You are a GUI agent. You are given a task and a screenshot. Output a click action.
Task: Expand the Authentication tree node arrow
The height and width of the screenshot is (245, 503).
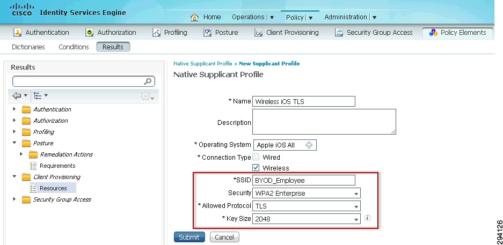coord(14,109)
